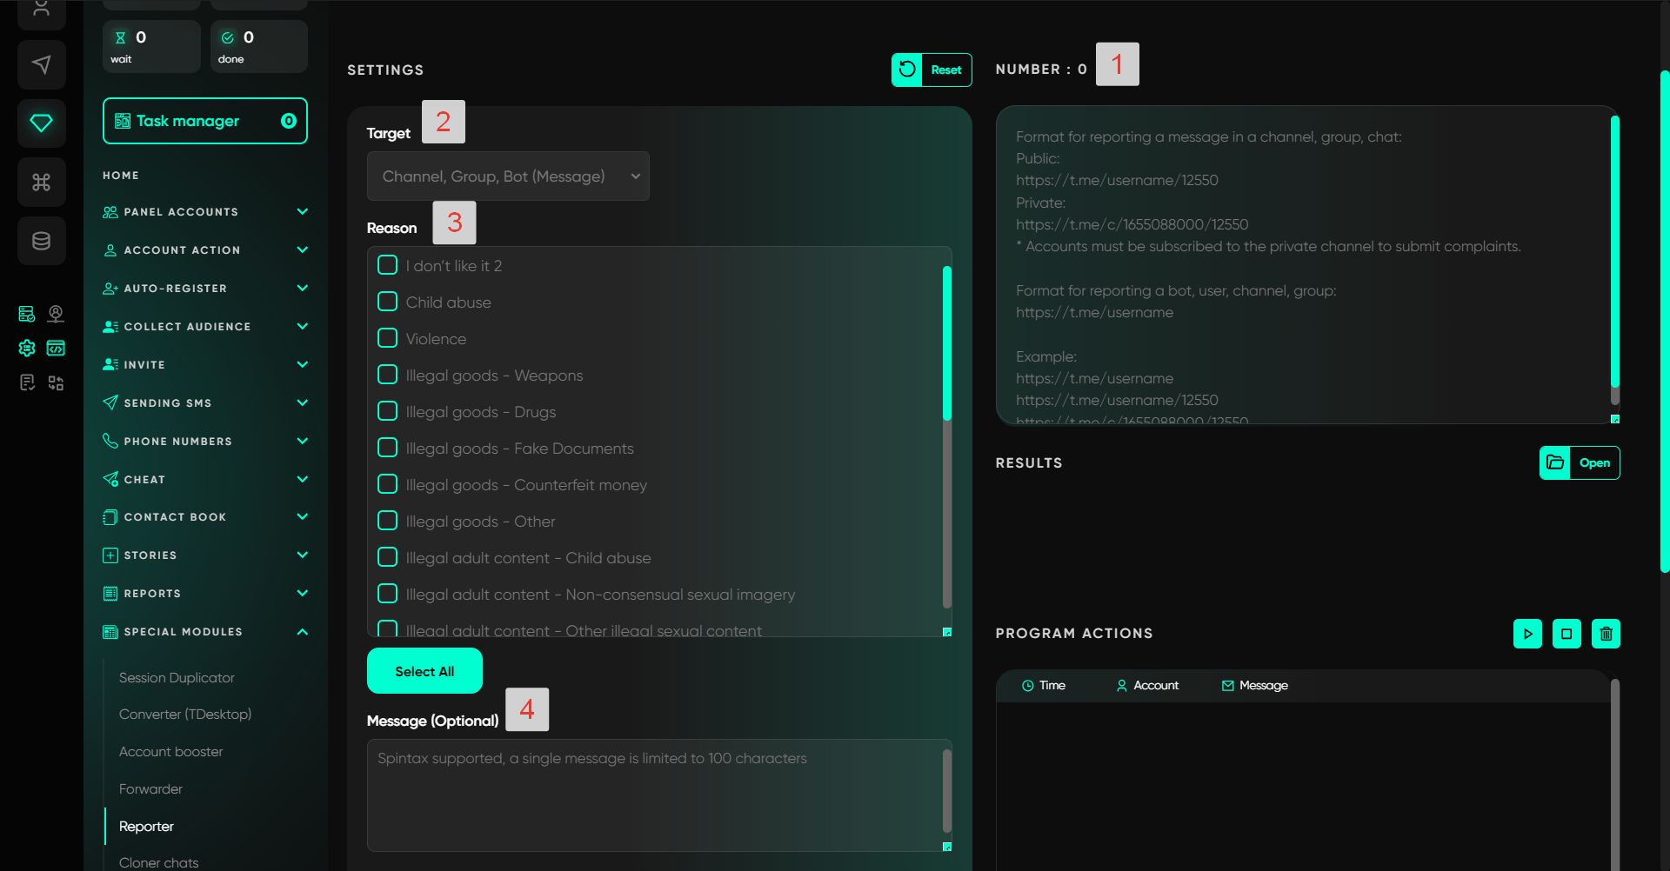Image resolution: width=1670 pixels, height=871 pixels.
Task: Select Session Duplicator from the sidebar
Action: pos(177,678)
